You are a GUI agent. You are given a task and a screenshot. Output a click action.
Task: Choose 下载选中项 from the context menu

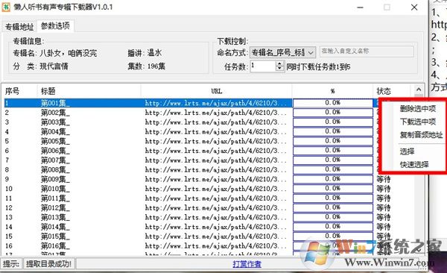(x=418, y=122)
